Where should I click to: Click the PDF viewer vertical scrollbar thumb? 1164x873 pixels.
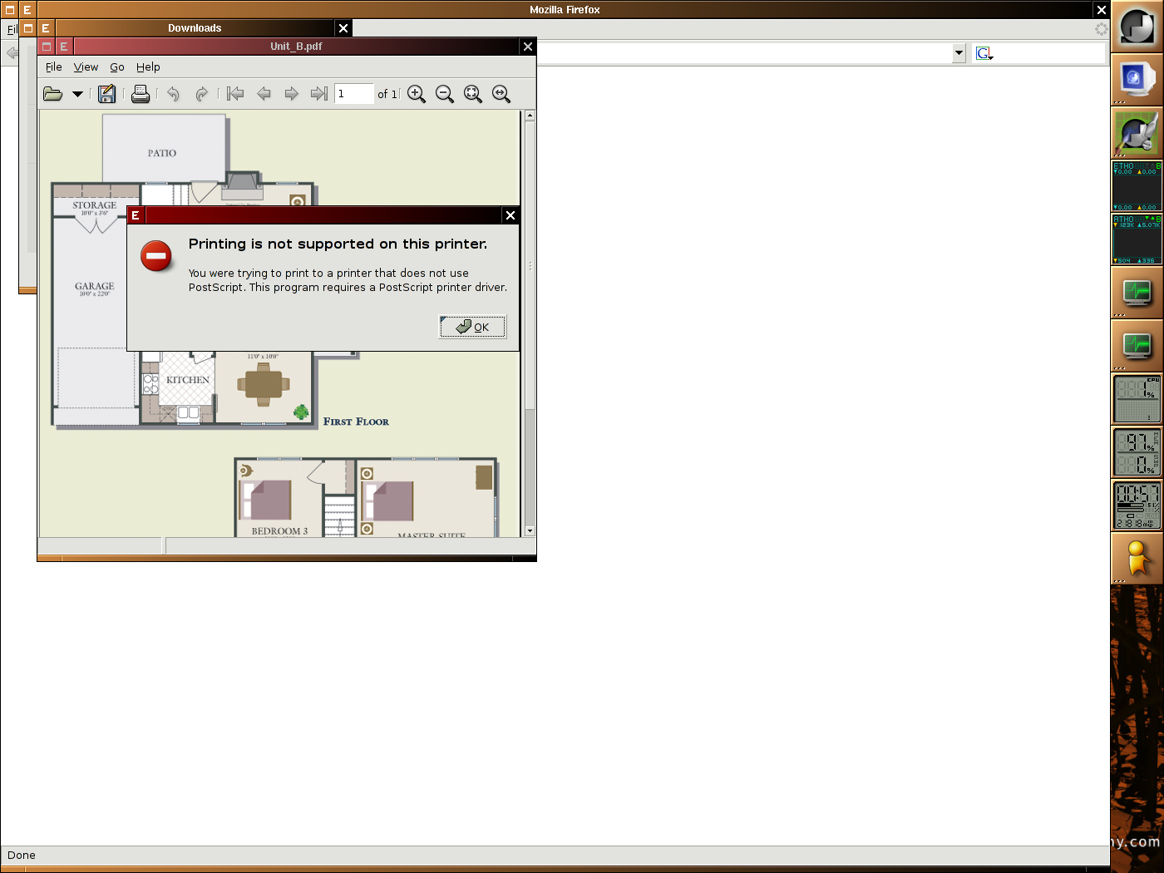[530, 264]
